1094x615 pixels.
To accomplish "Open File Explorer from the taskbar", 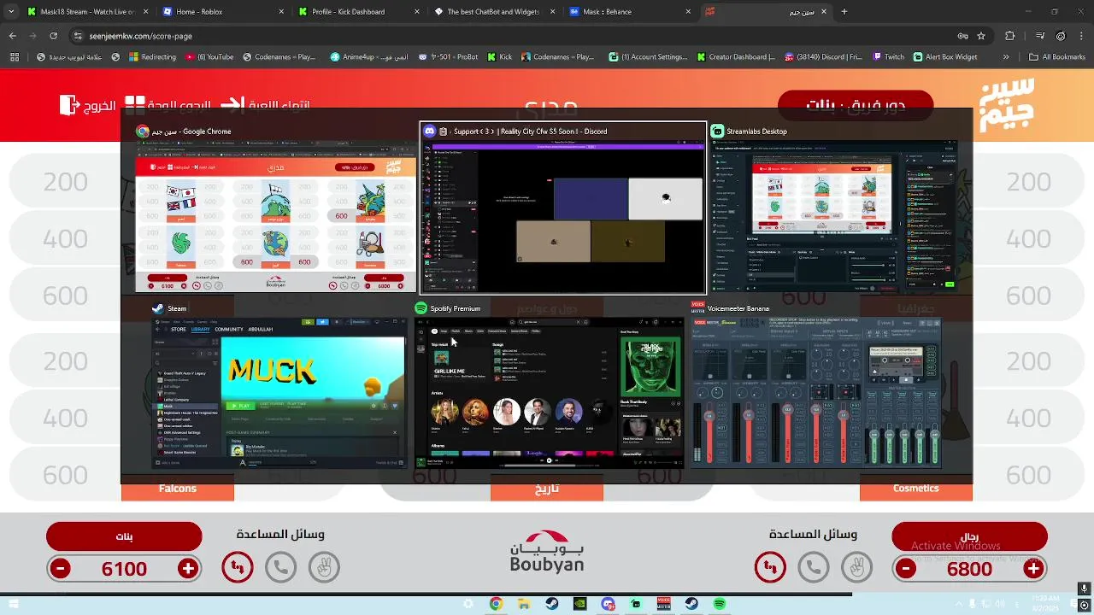I will tap(524, 604).
